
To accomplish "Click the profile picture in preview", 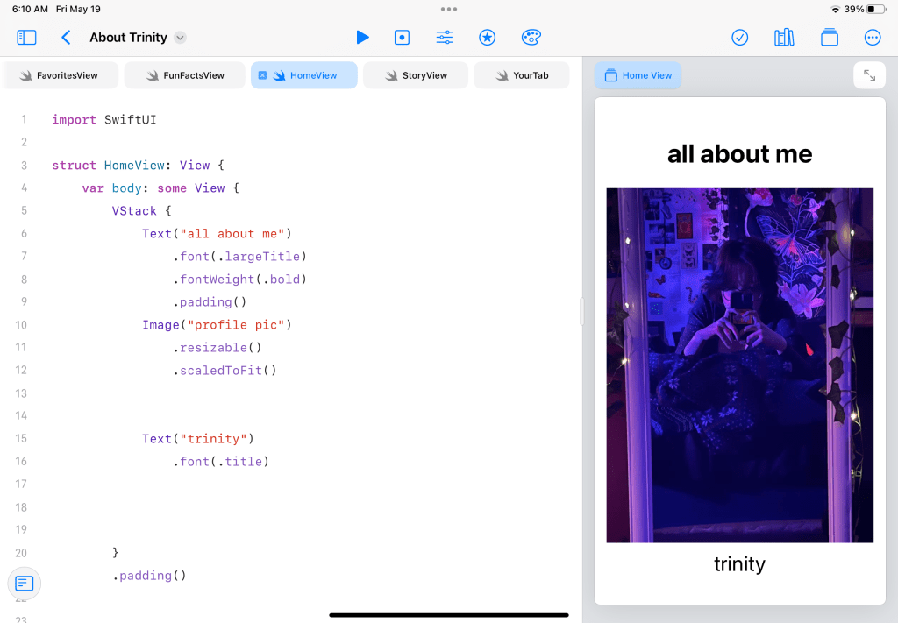I will click(x=739, y=365).
